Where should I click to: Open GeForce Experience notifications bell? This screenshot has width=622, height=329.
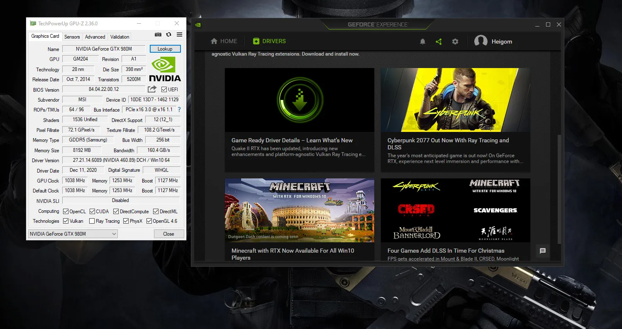coord(423,41)
